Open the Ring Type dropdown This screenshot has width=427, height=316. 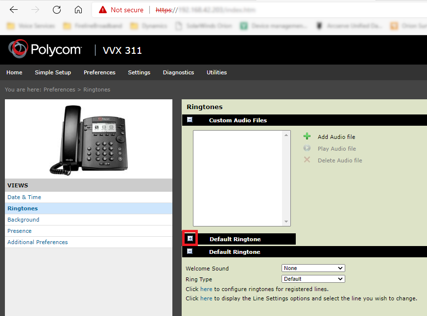(x=313, y=279)
